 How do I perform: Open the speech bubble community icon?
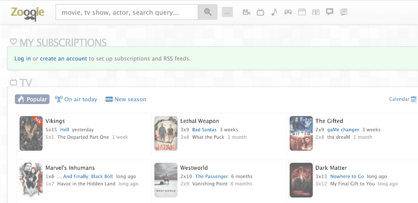click(x=330, y=12)
